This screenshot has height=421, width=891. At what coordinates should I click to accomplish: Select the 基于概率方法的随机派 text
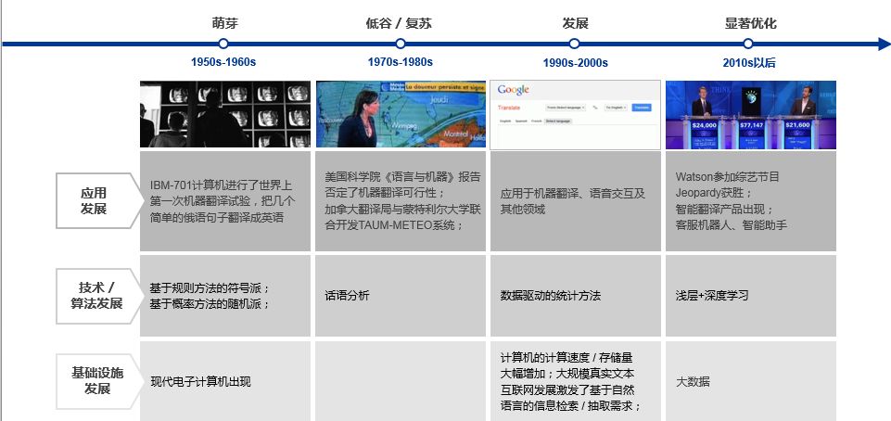210,304
